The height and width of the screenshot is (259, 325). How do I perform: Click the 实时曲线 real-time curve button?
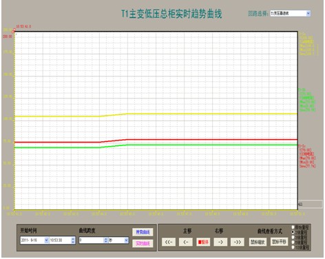[x=143, y=243]
